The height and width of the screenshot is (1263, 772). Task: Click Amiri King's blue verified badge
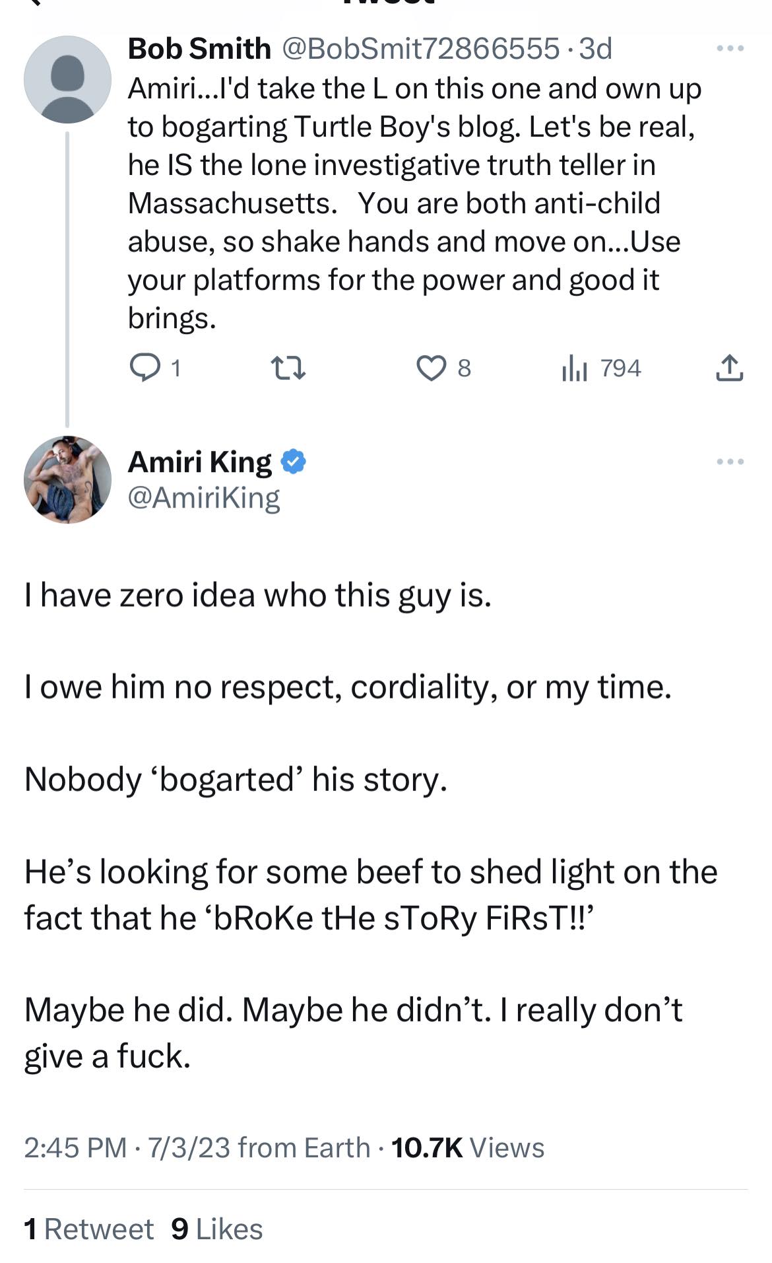click(294, 461)
